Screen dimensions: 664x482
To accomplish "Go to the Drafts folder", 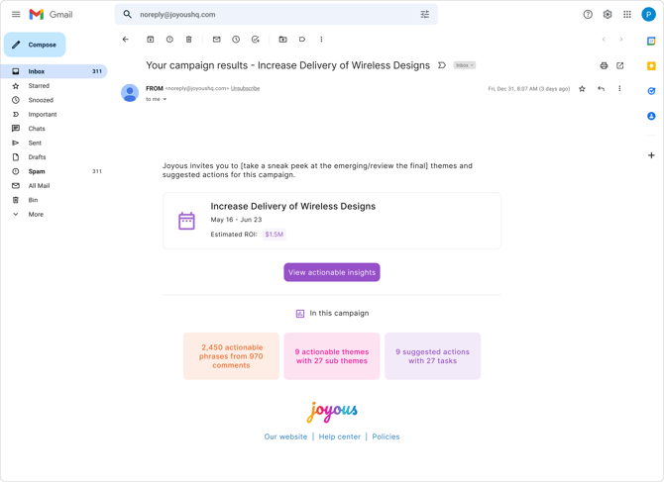I will pyautogui.click(x=37, y=157).
